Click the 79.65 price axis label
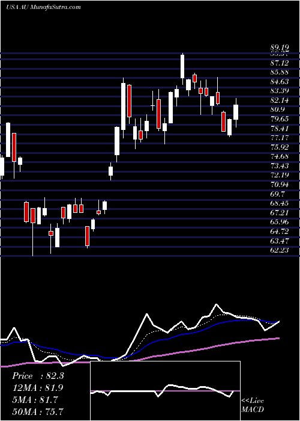The width and height of the screenshot is (300, 421). coord(279,119)
